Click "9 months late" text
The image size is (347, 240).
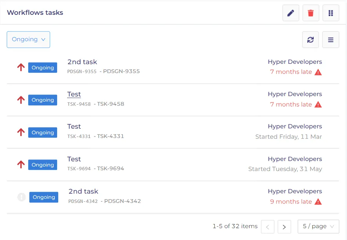coord(291,202)
